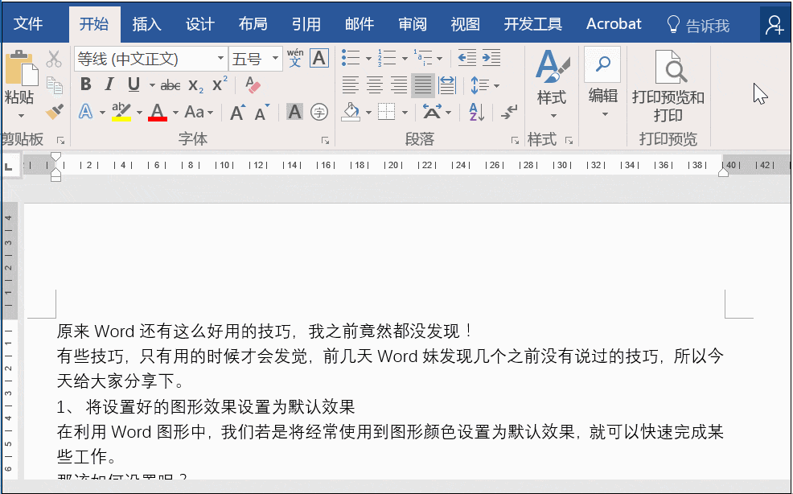Toggle Italic formatting
The image size is (793, 494).
(x=109, y=84)
